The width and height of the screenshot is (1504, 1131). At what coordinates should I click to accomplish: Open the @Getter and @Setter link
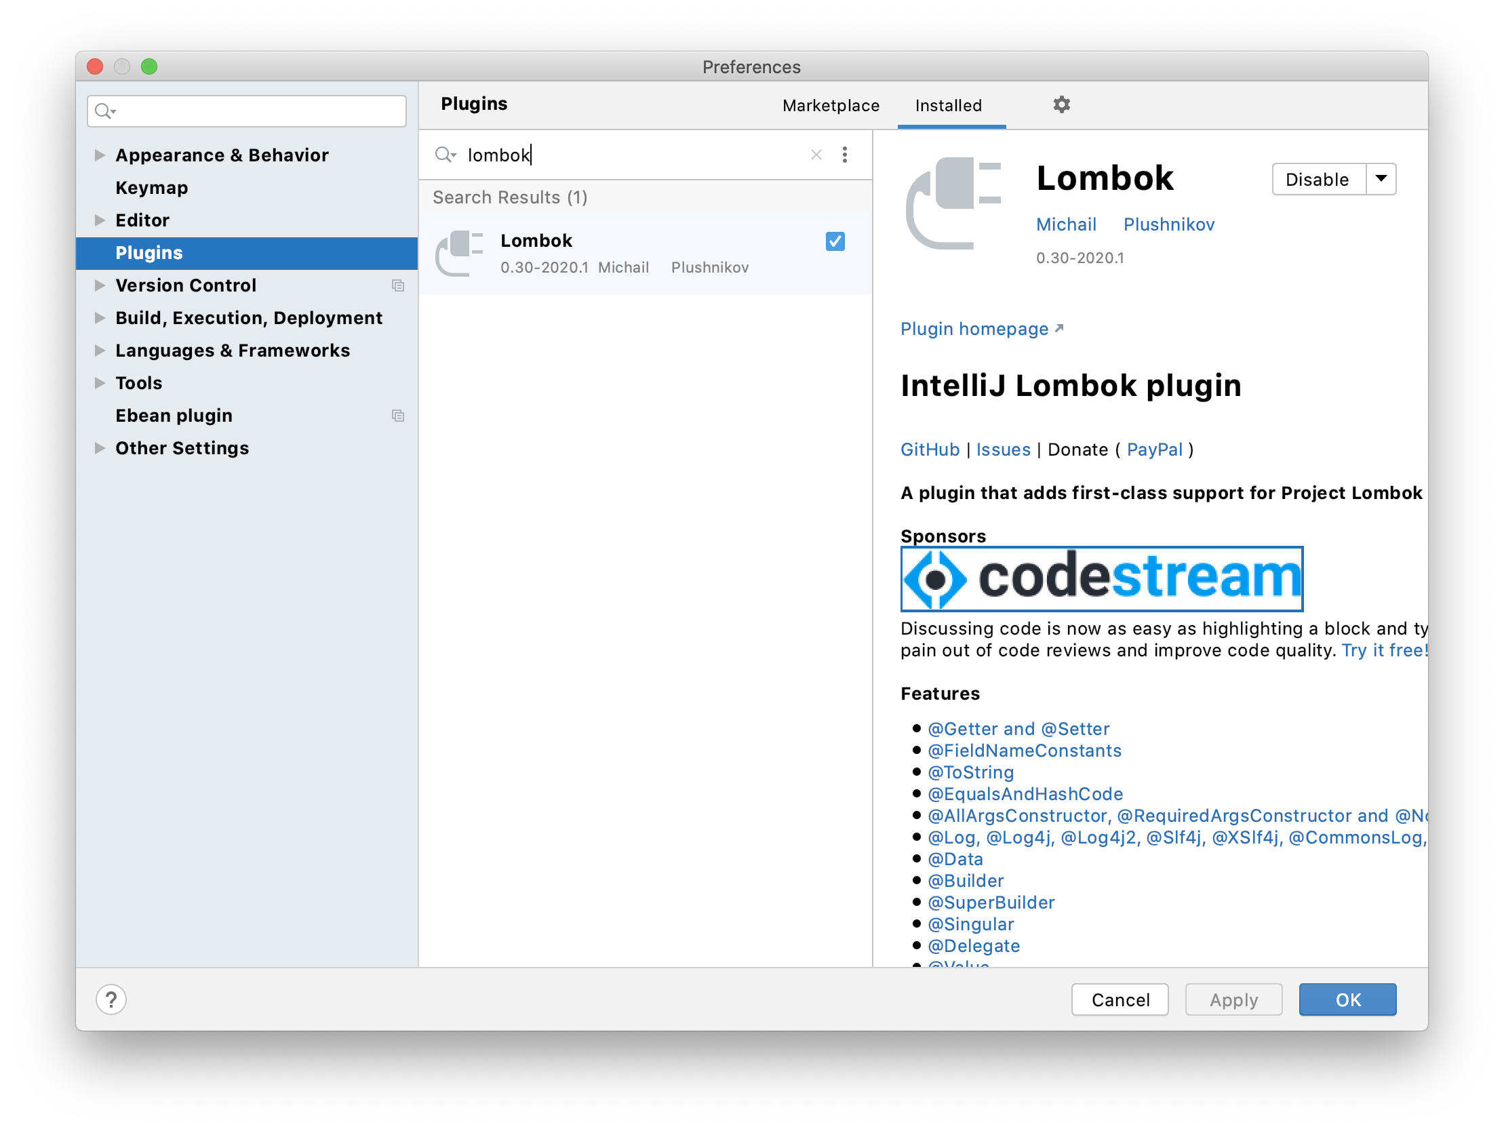[x=1018, y=728]
